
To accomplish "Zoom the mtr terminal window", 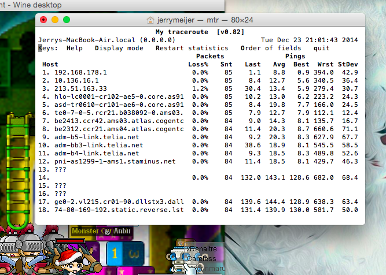I will pos(67,20).
